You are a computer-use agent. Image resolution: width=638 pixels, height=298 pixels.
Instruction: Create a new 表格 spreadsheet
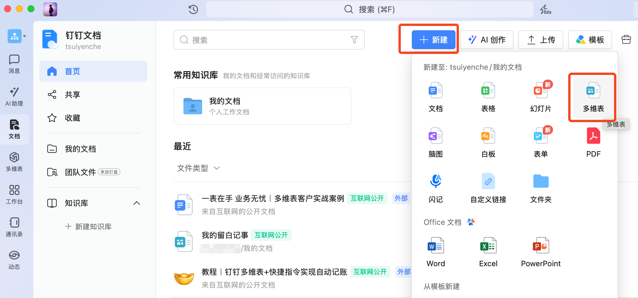tap(488, 97)
